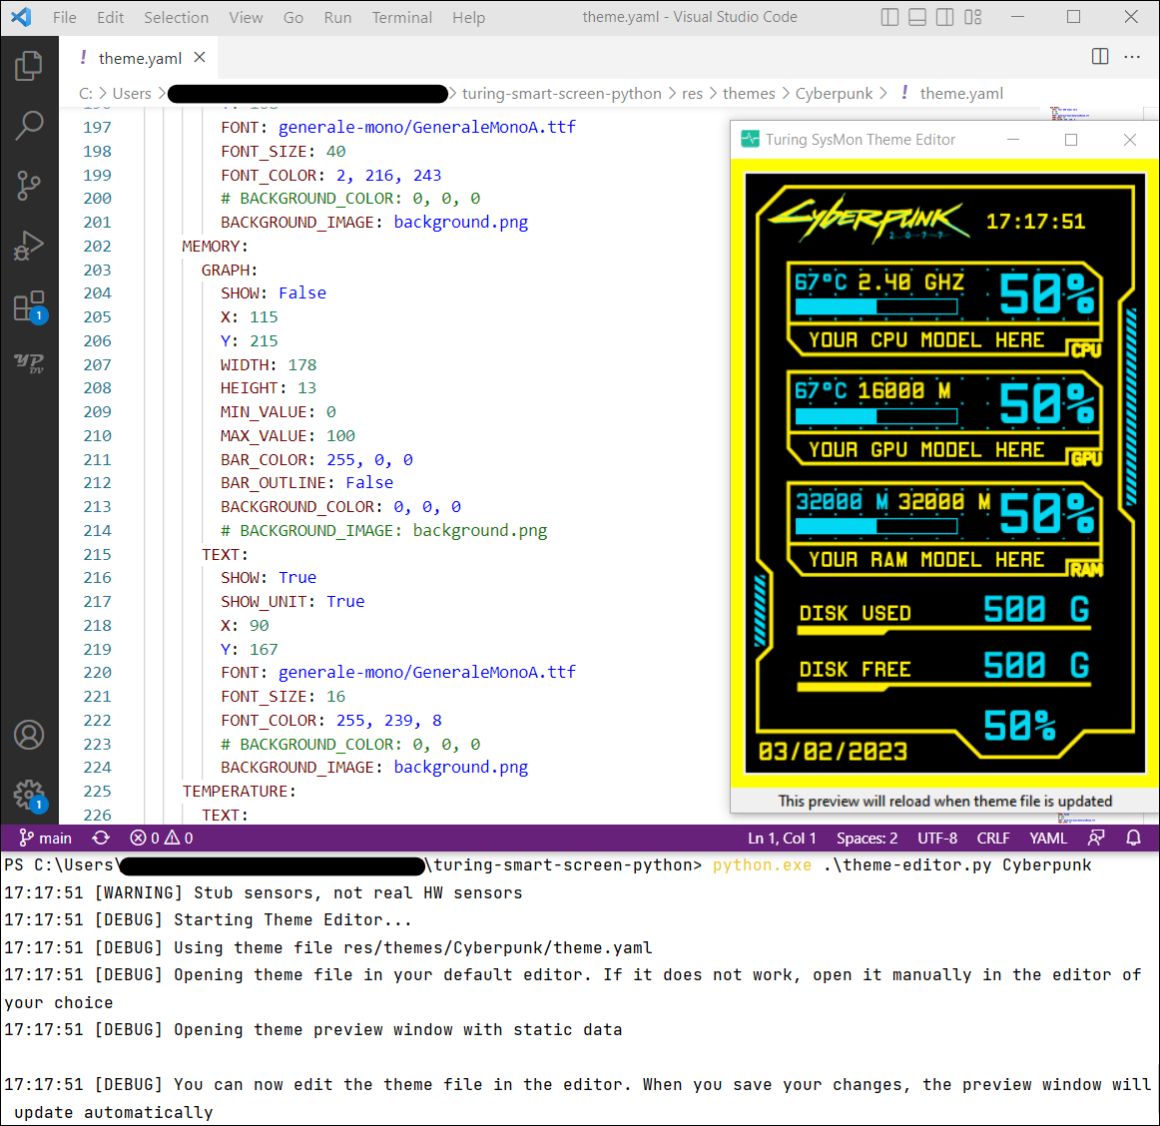Click the GPU usage bar in theme preview

pos(875,416)
